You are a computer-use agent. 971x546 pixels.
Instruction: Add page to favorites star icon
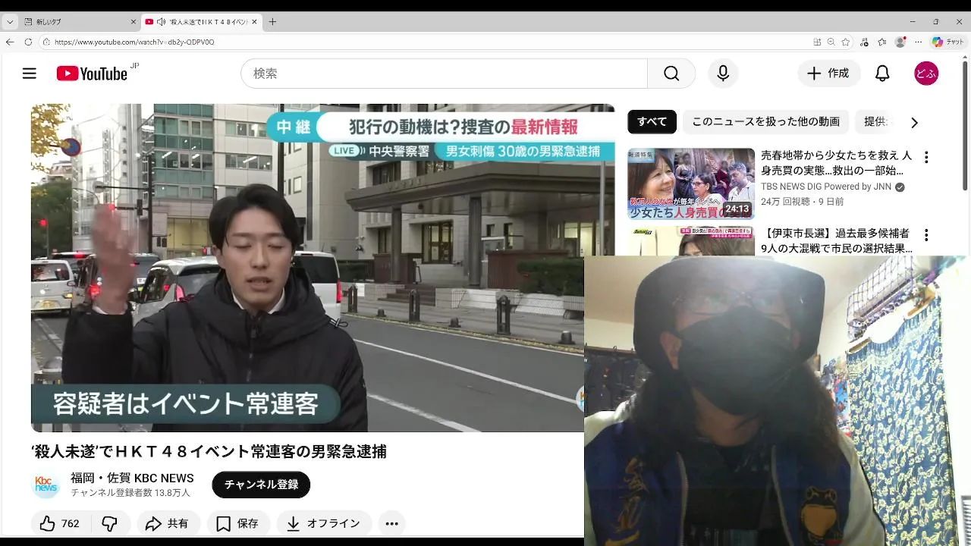click(x=846, y=42)
